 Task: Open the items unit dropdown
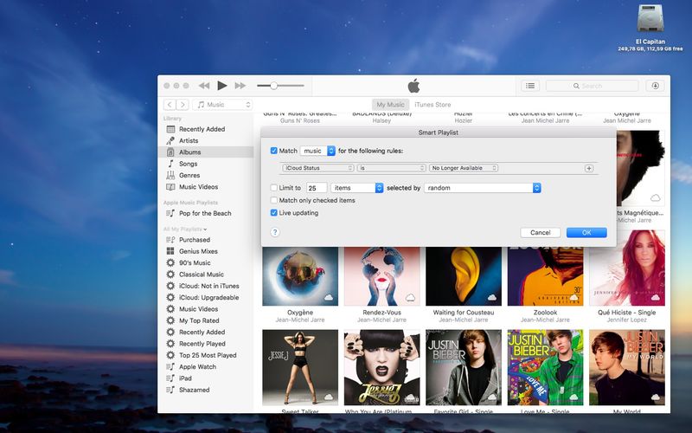(357, 188)
